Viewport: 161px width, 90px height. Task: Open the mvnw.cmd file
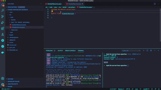[x=13, y=45]
